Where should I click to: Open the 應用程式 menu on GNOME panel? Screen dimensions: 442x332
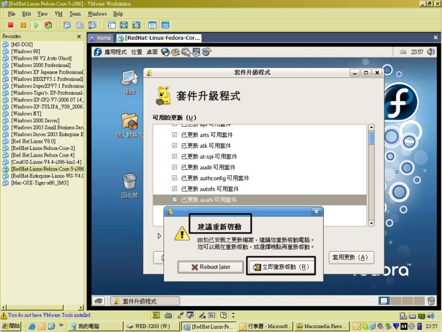(x=115, y=52)
